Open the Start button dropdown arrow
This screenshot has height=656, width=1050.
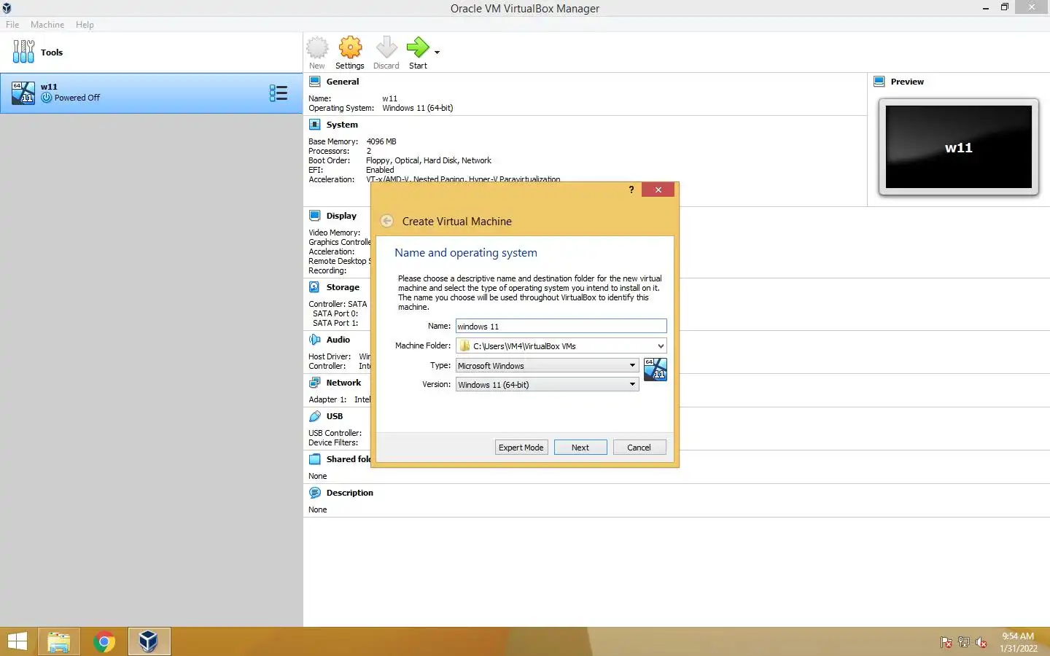coord(437,52)
